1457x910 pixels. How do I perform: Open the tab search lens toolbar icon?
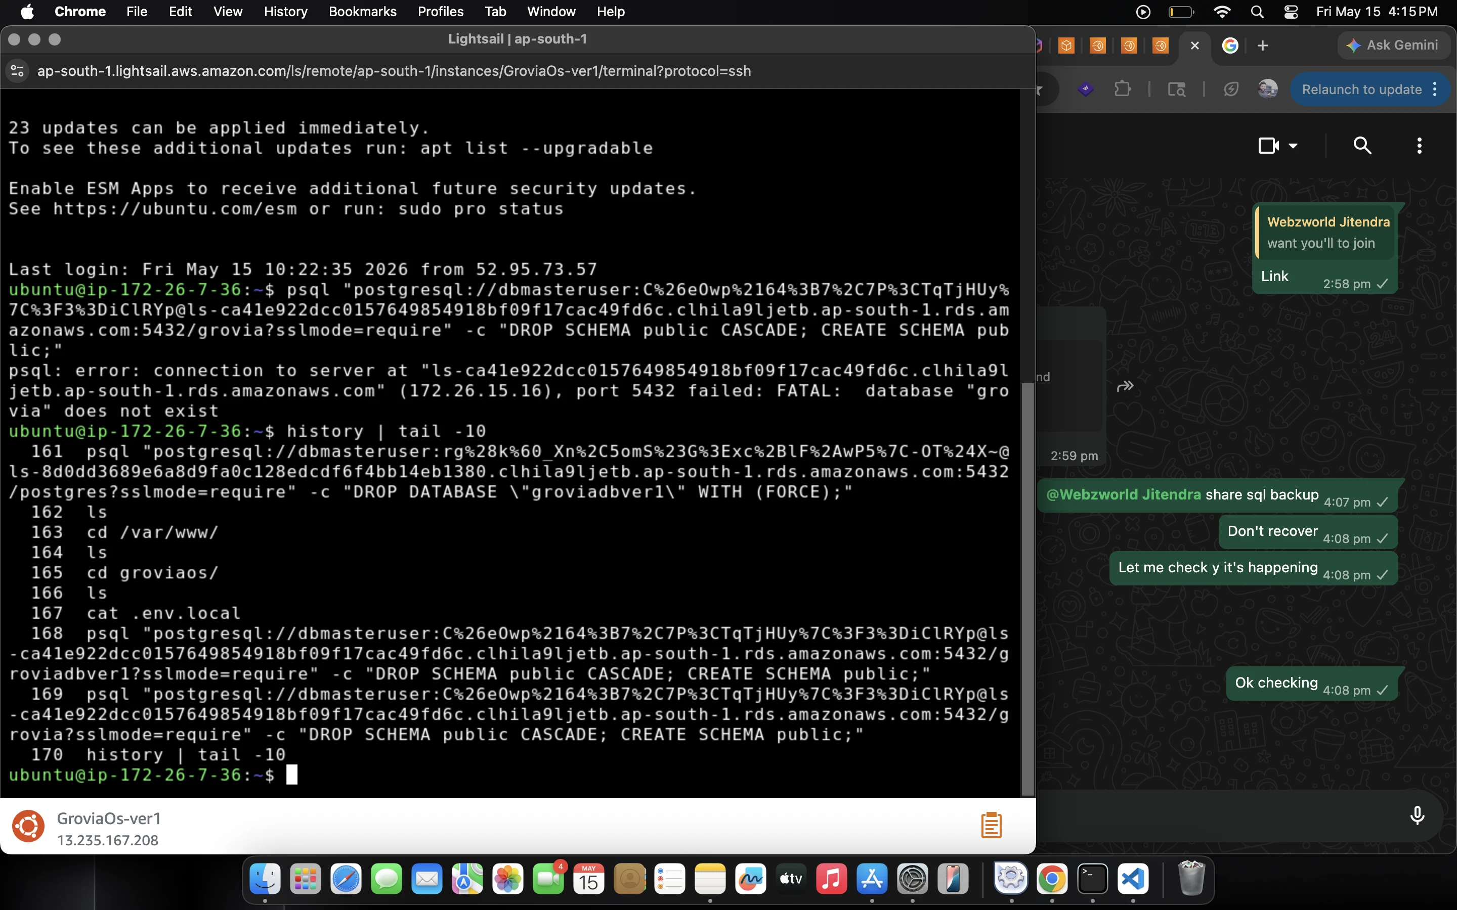(1176, 89)
